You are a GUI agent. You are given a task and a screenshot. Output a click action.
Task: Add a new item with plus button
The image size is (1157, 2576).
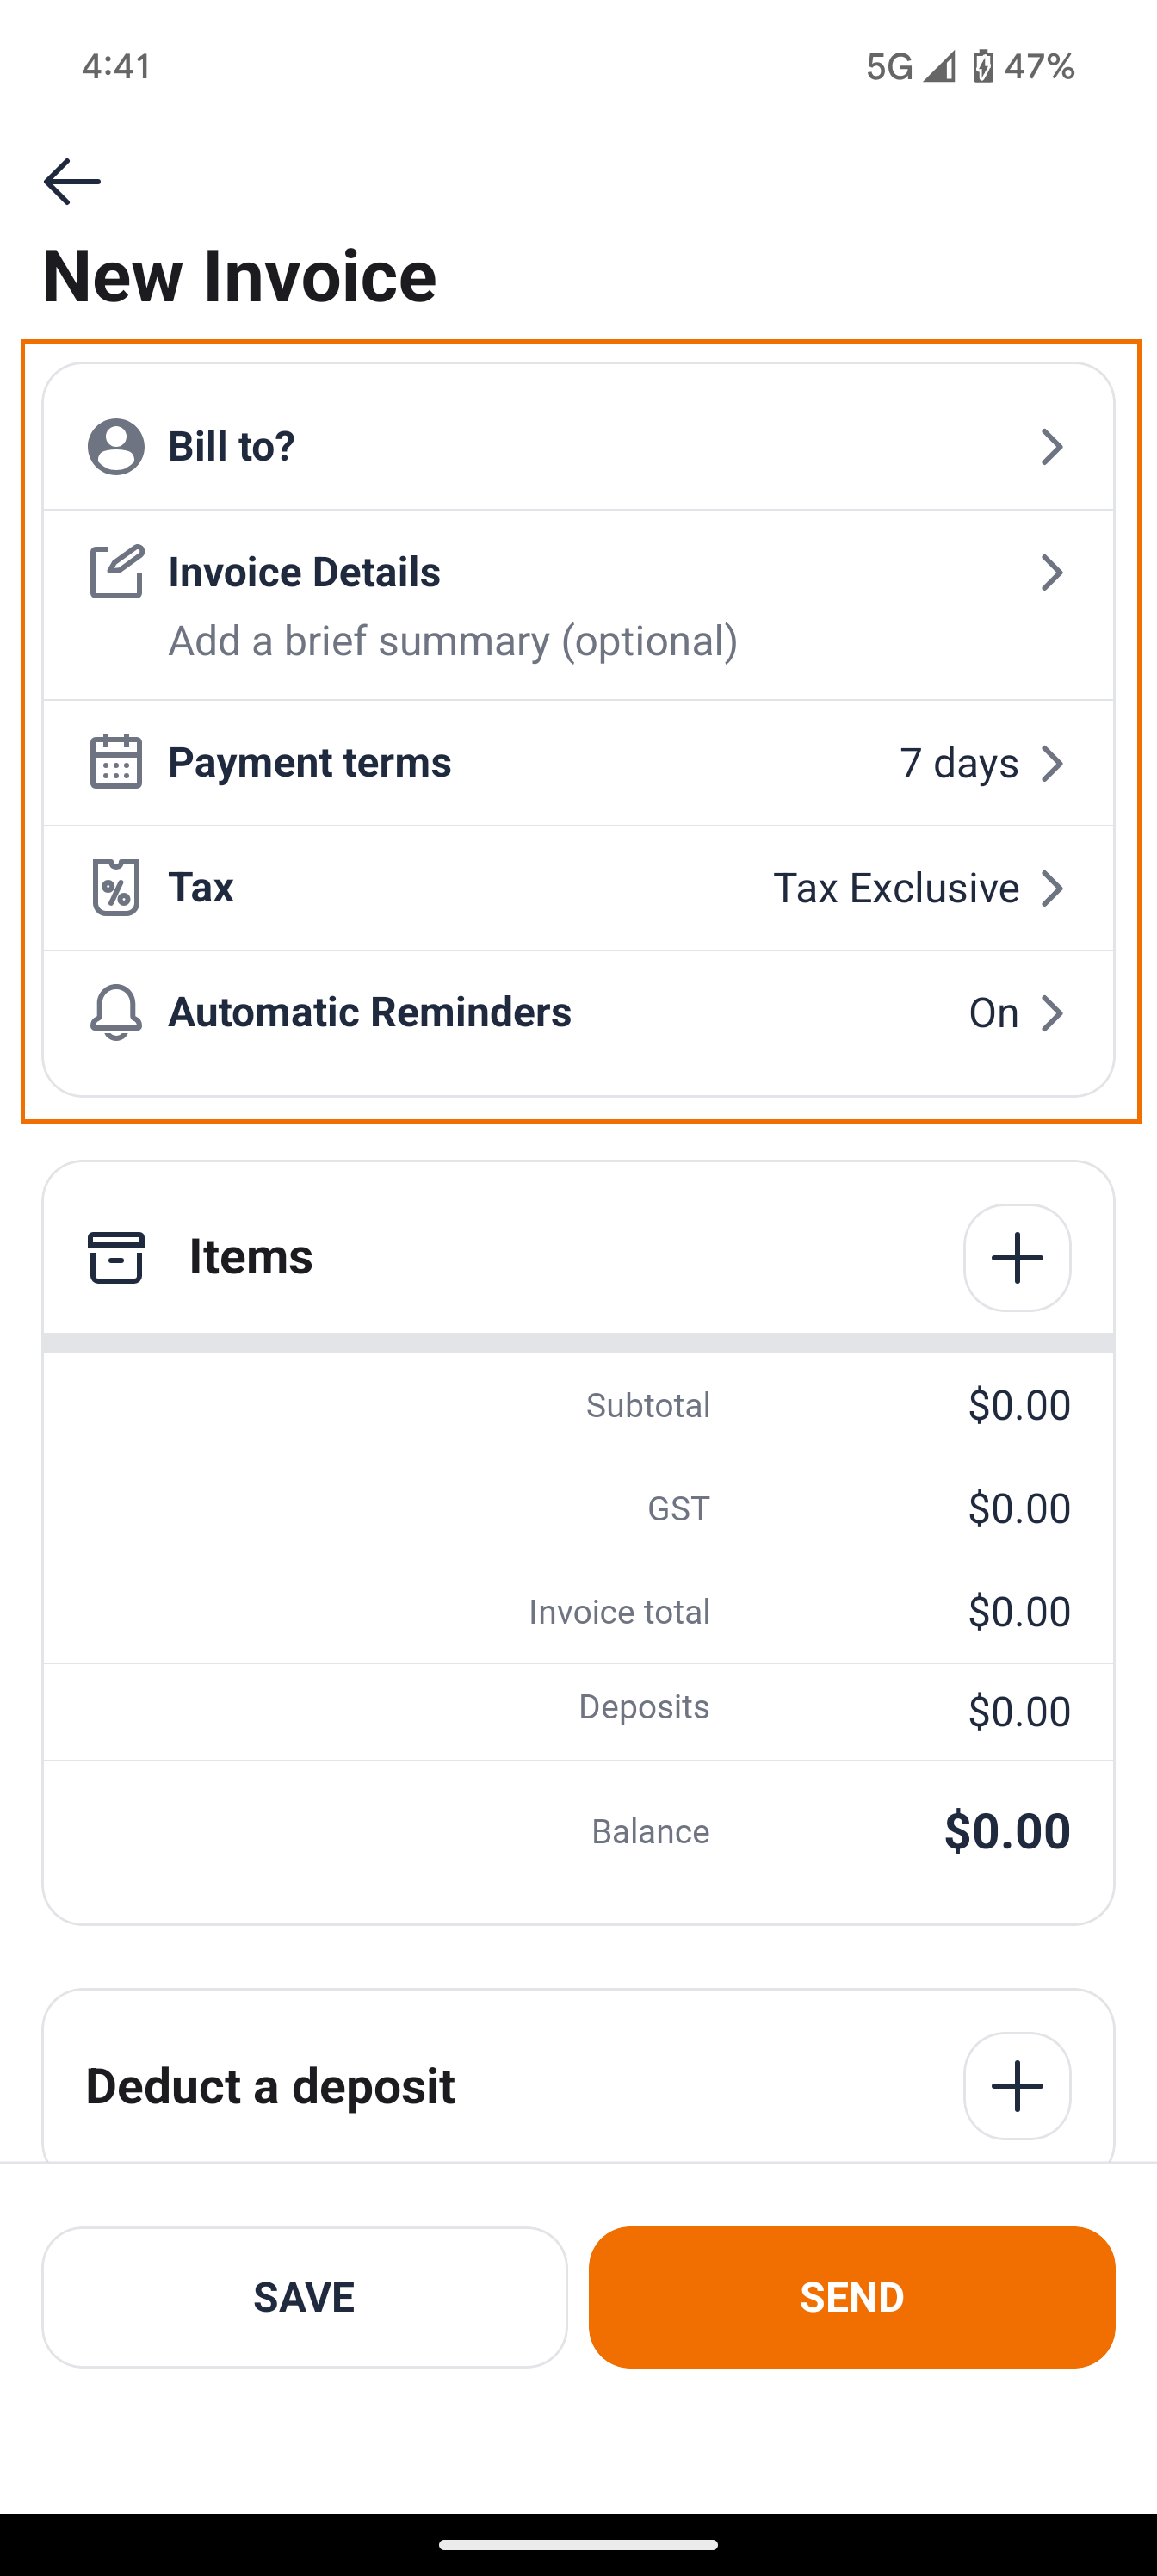point(1017,1257)
